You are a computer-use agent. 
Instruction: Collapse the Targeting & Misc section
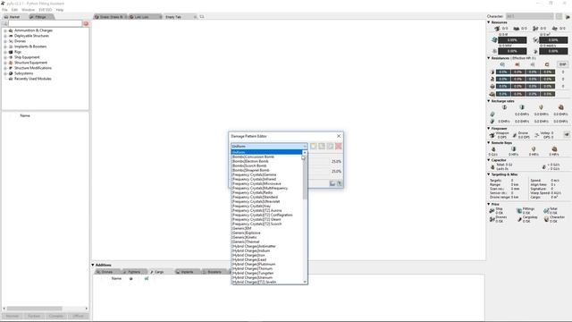(489, 174)
